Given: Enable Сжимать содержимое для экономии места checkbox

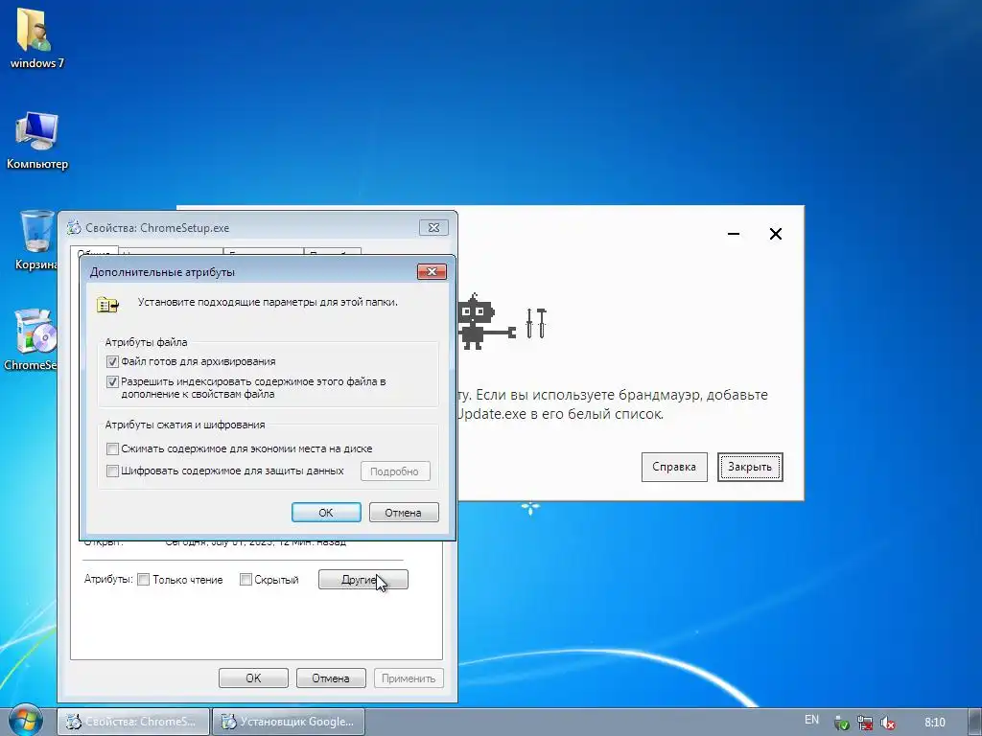Looking at the screenshot, I should tap(113, 448).
